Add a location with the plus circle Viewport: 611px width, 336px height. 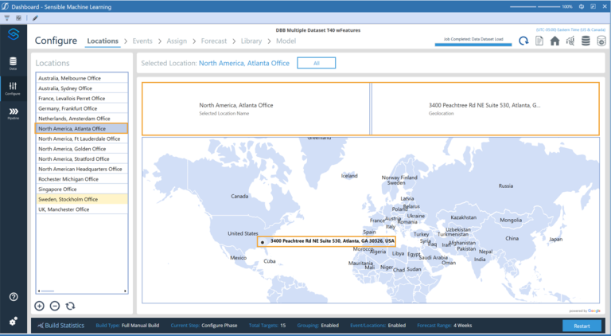pos(39,306)
